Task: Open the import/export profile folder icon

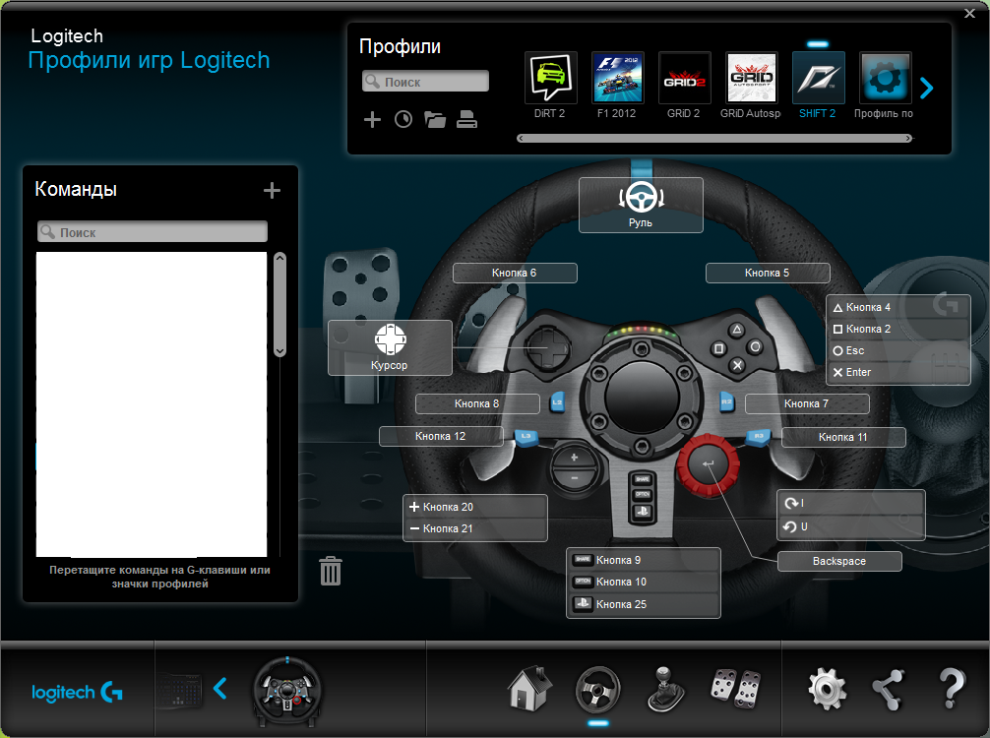Action: tap(435, 119)
